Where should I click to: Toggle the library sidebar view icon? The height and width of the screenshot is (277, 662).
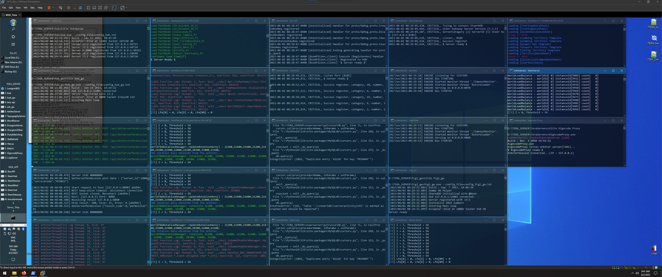[88, 8]
